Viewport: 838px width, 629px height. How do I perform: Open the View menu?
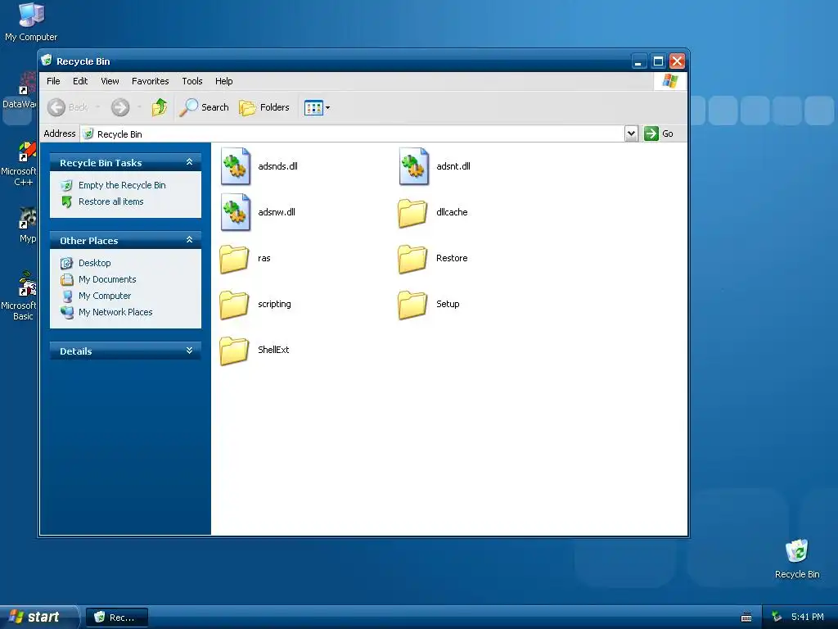(110, 81)
